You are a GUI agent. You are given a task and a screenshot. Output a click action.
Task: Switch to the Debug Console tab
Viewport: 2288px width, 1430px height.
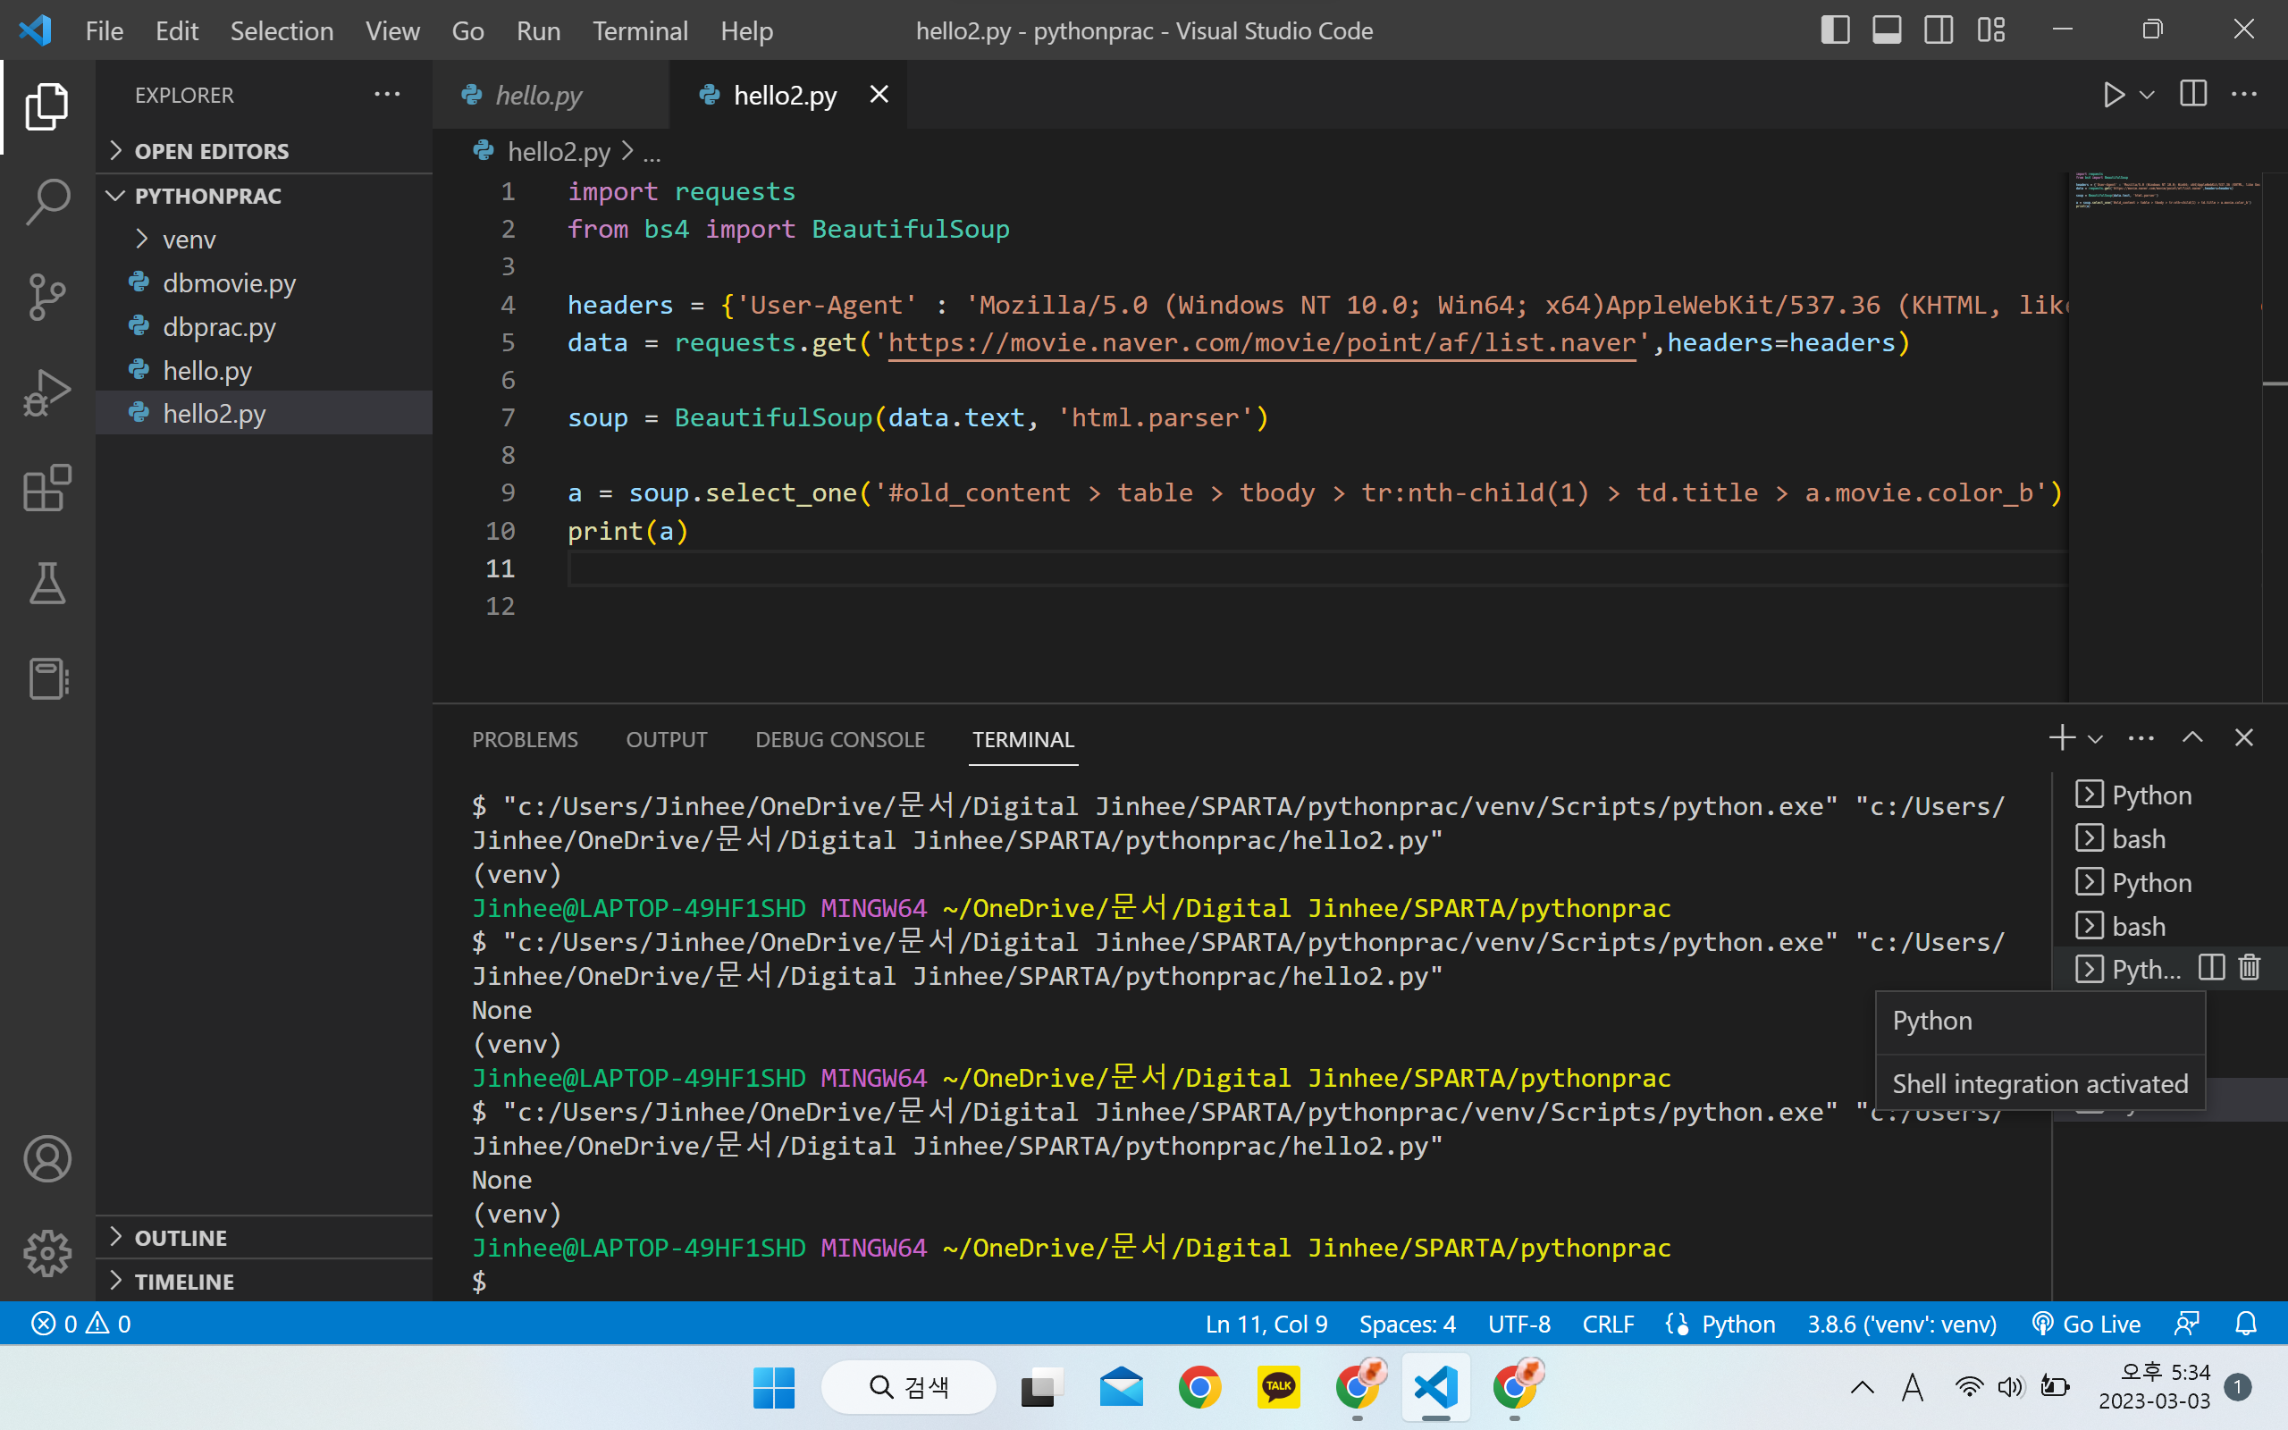[x=839, y=740]
